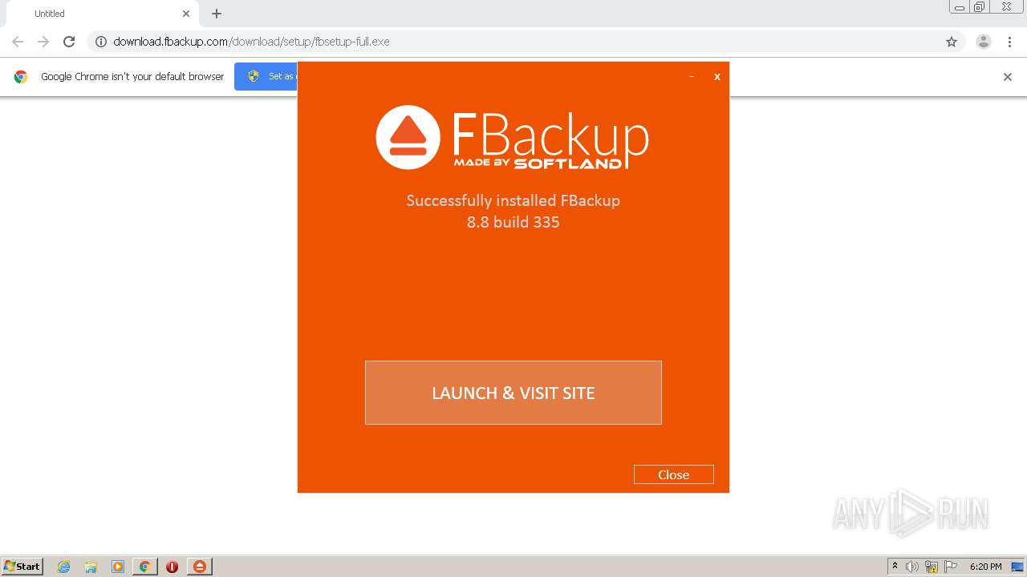Image resolution: width=1027 pixels, height=577 pixels.
Task: Click the volume speaker tray icon
Action: [912, 567]
